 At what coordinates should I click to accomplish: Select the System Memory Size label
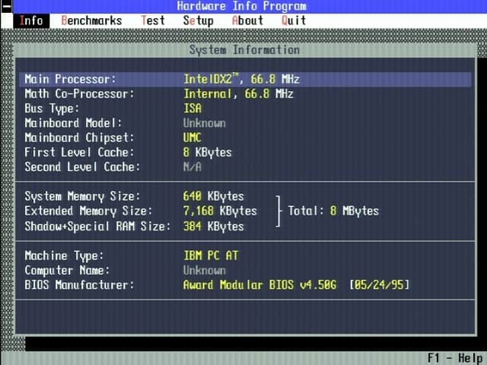click(82, 196)
